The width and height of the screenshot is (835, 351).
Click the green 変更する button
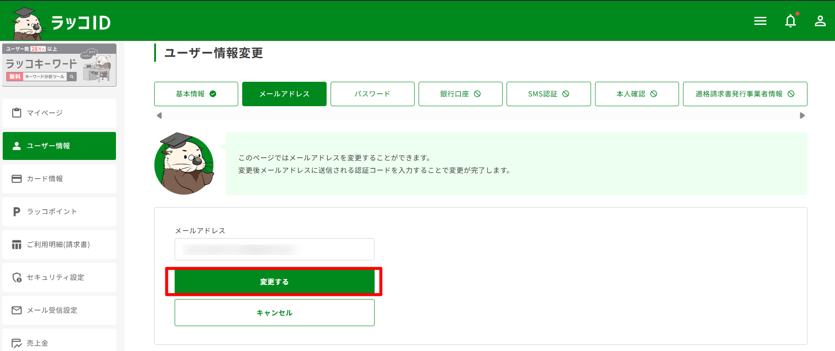(x=274, y=282)
